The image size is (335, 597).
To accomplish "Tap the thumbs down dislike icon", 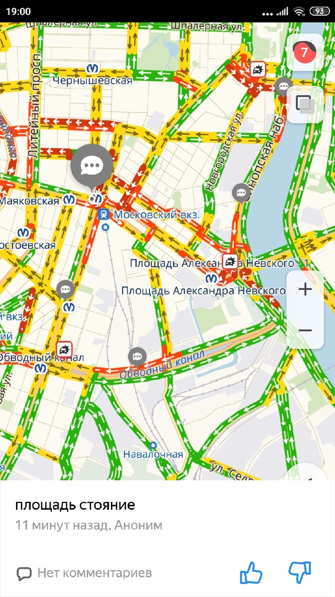I will coord(300,572).
